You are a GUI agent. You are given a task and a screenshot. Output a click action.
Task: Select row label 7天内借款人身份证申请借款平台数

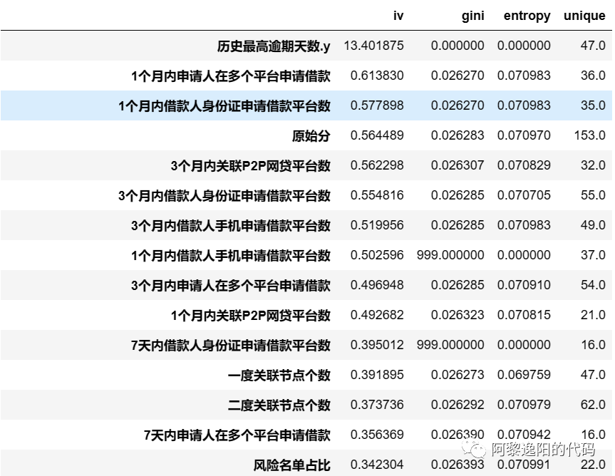(231, 346)
